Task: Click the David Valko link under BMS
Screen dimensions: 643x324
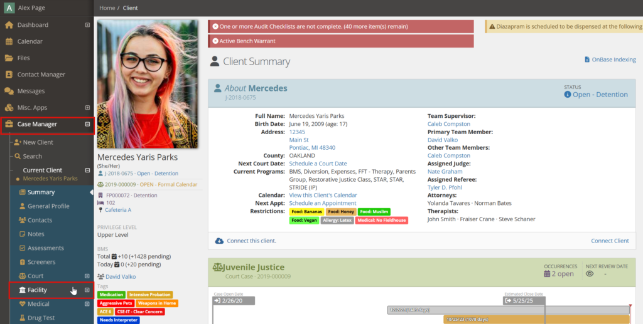Action: (121, 276)
